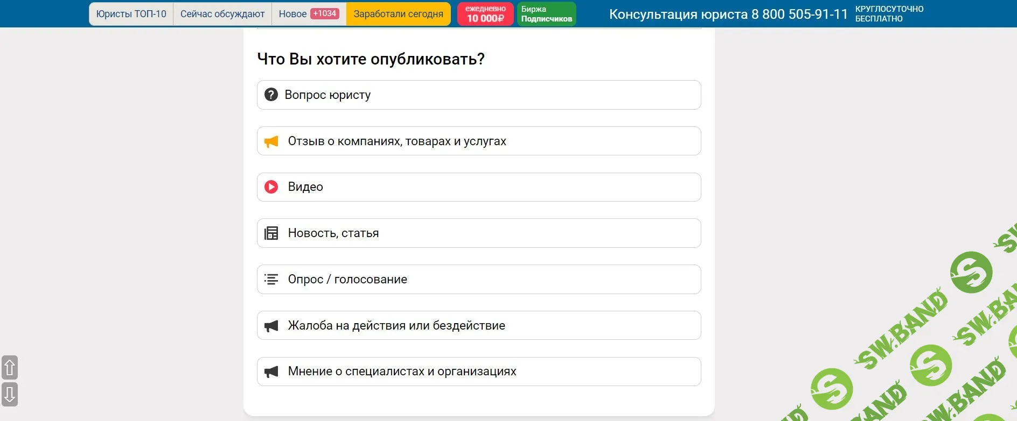This screenshot has height=421, width=1017.
Task: Click the question mark icon beside Вопрос юристу
Action: [x=271, y=95]
